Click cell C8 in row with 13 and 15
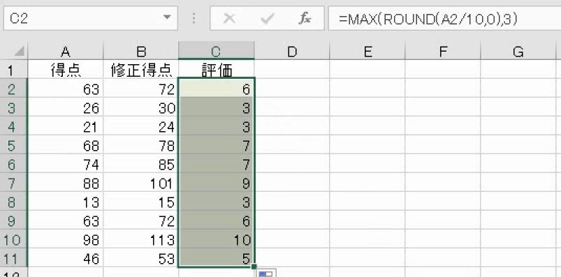Viewport: 561px width, 277px height. (x=217, y=202)
